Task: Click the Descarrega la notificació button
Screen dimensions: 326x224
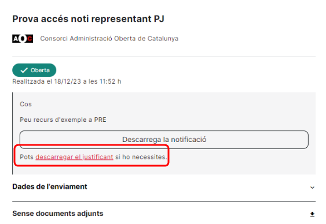Action: click(x=164, y=140)
